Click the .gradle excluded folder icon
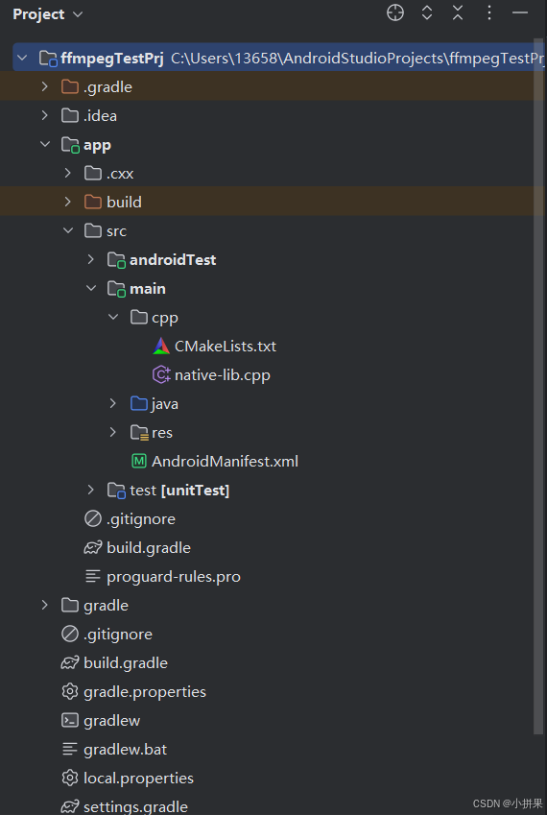Viewport: 547px width, 815px height. 70,86
